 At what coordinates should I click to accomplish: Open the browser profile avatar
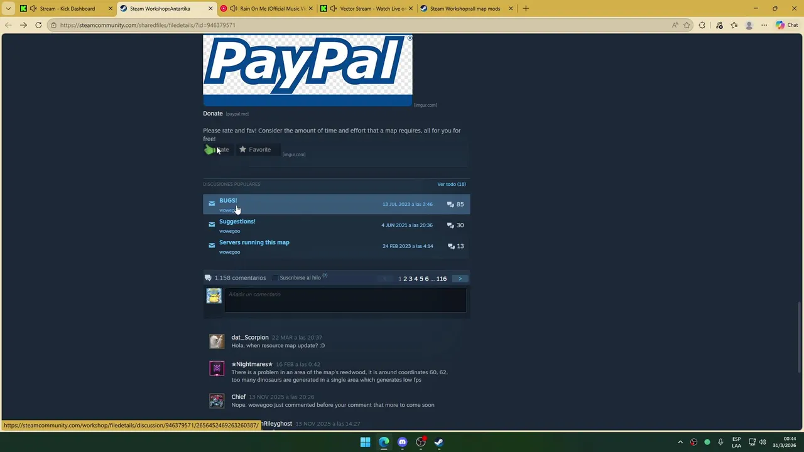tap(749, 25)
